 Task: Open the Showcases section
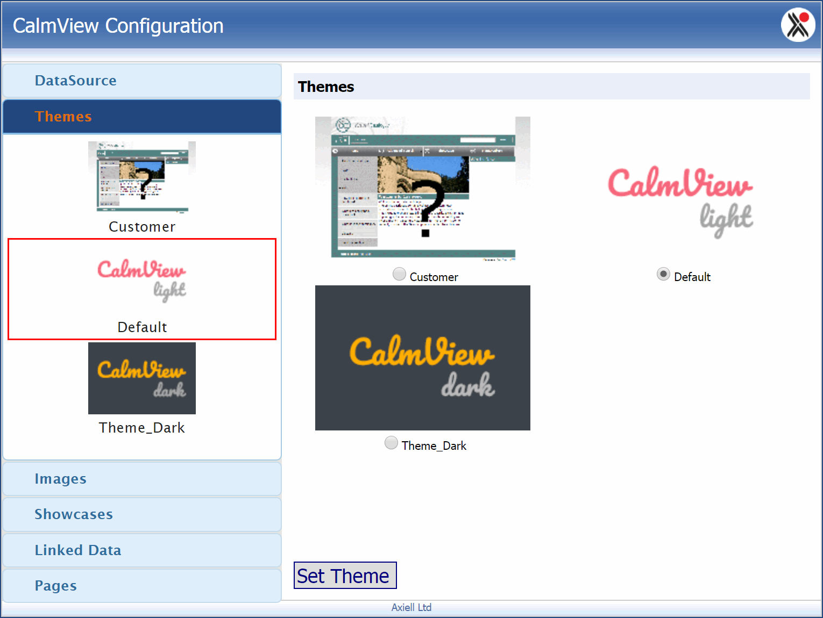click(142, 514)
